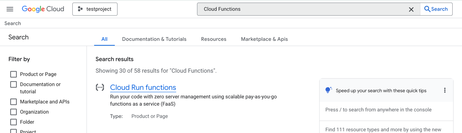Tick the Folder filter checkbox
This screenshot has width=462, height=133.
tap(14, 122)
